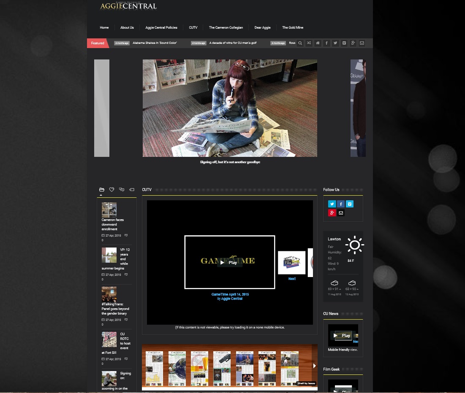Image resolution: width=465 pixels, height=393 pixels.
Task: Open the search icon in the featured bar
Action: pyautogui.click(x=300, y=43)
